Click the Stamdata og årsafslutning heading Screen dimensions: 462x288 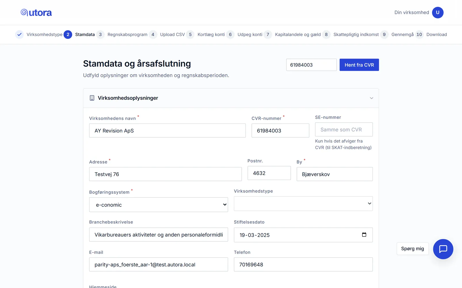137,64
